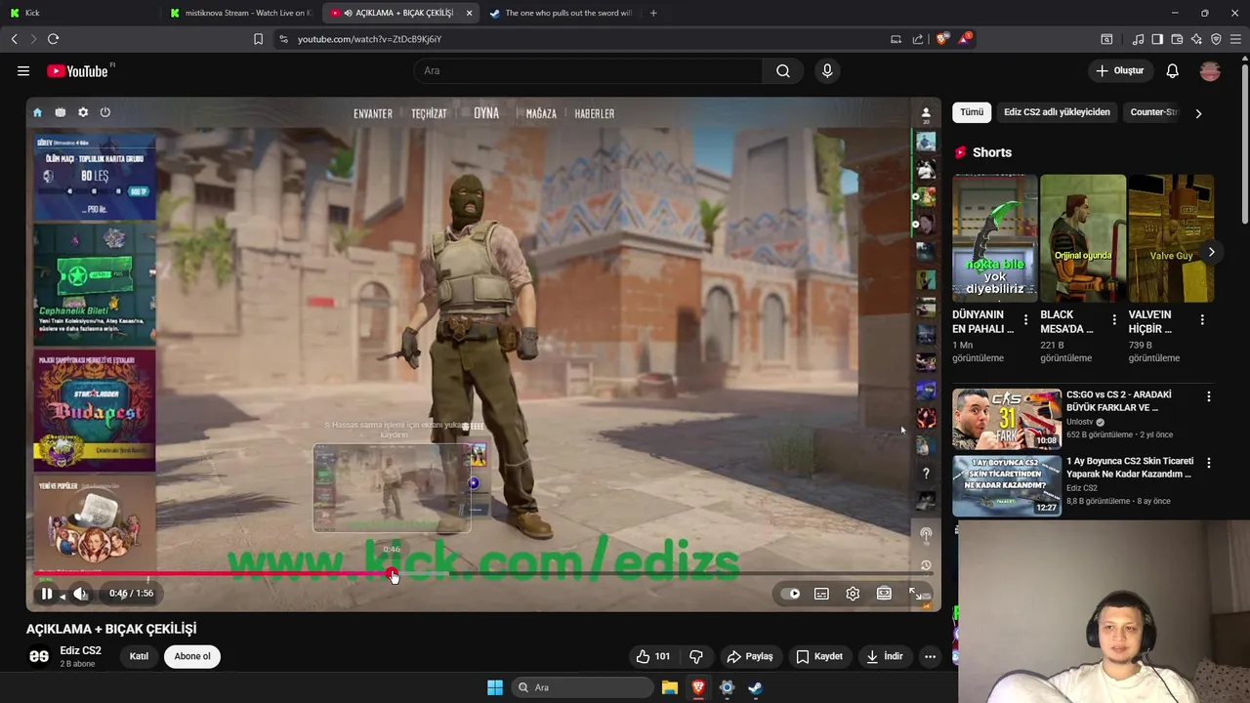Viewport: 1250px width, 703px height.
Task: Open the 1 Ay Boyunca CS2 Skin Ticareti title
Action: click(x=1129, y=467)
